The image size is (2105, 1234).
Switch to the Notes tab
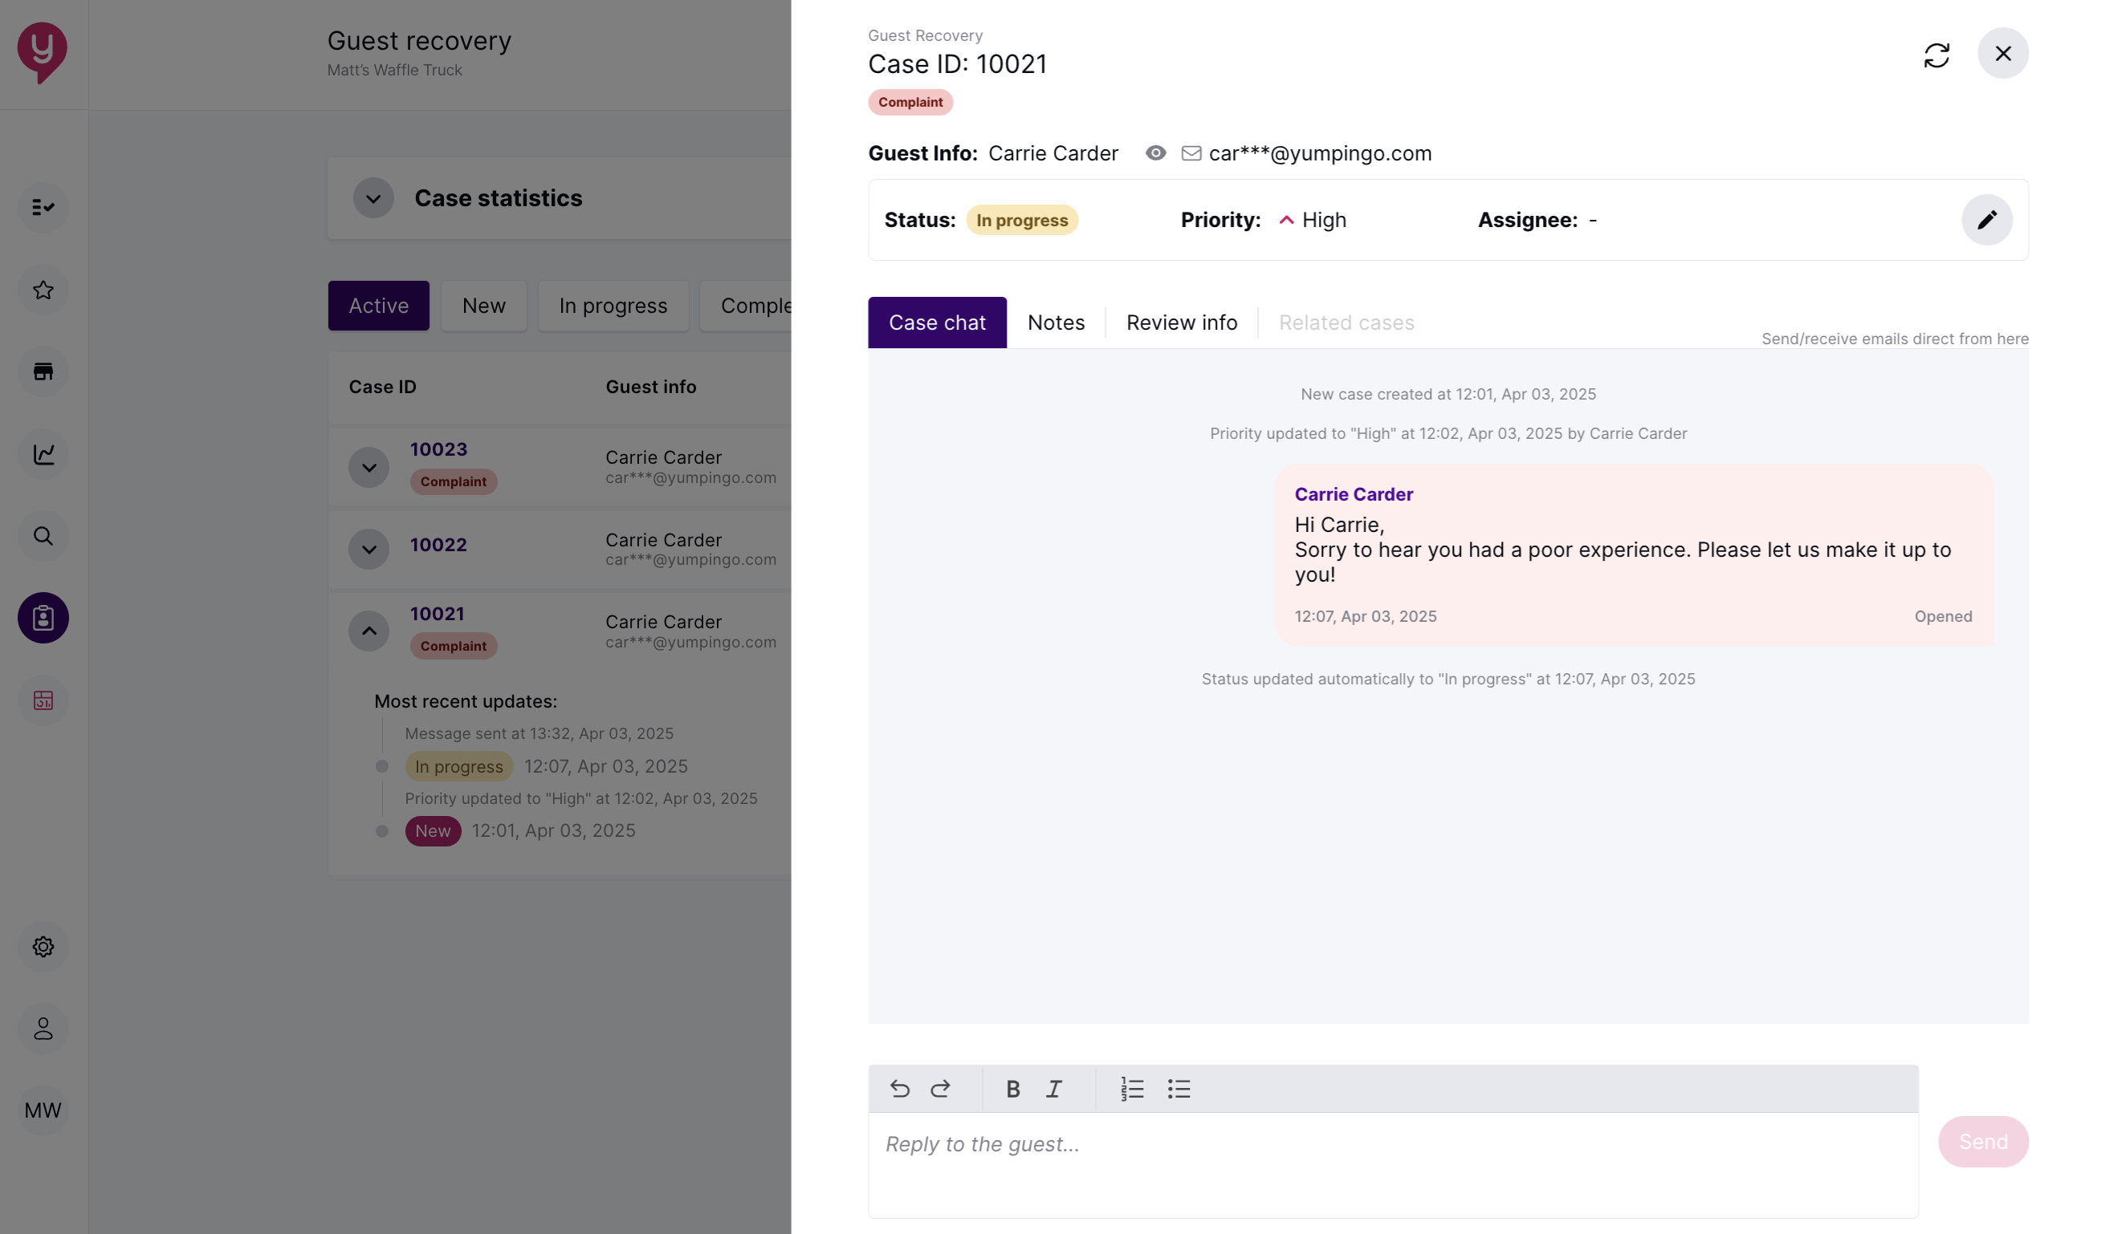[1056, 323]
